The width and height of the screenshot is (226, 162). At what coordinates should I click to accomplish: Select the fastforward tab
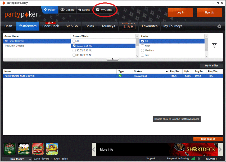click(28, 26)
